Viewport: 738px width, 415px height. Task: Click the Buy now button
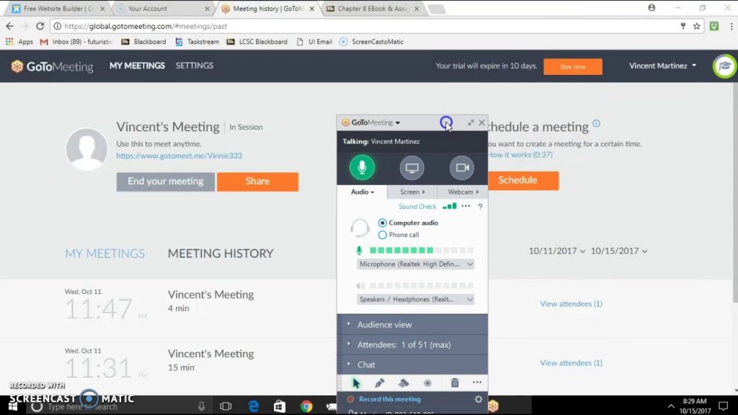(573, 67)
